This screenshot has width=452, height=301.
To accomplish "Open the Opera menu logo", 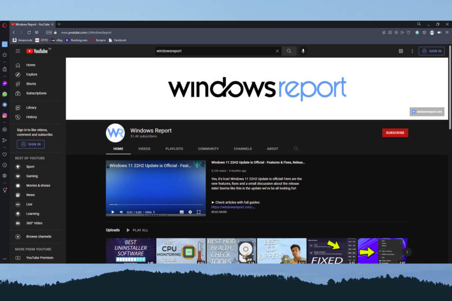I will (x=5, y=25).
